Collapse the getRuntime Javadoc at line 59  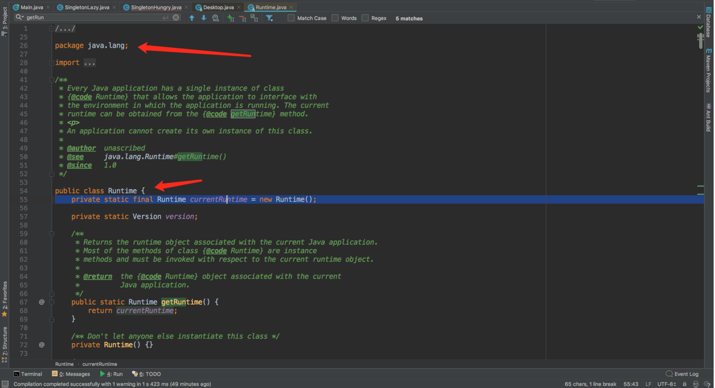point(52,234)
